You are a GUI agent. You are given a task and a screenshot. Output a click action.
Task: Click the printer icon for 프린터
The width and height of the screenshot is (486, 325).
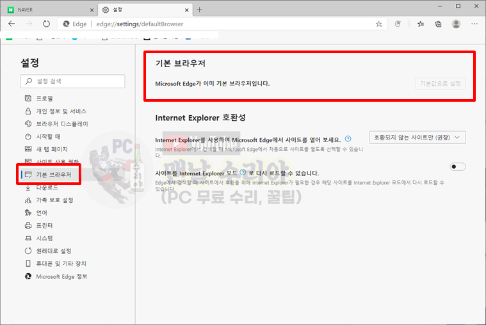pyautogui.click(x=28, y=226)
